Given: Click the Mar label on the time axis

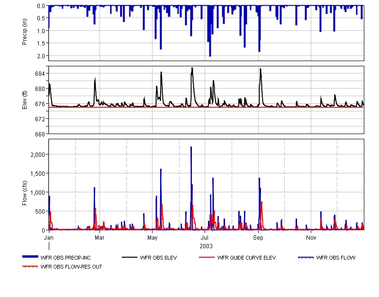Looking at the screenshot, I should coord(99,238).
